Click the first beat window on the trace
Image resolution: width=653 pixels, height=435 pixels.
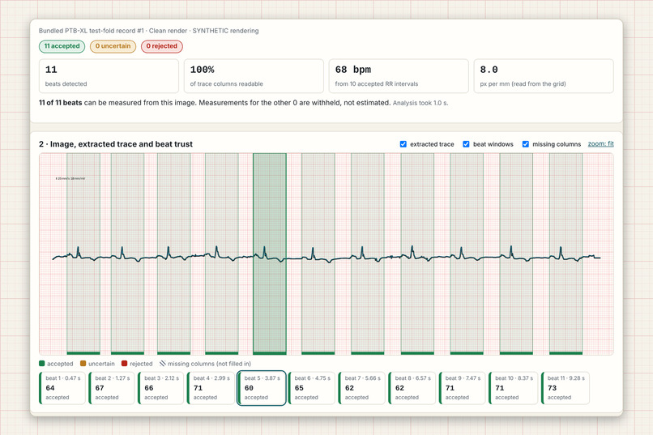83,254
